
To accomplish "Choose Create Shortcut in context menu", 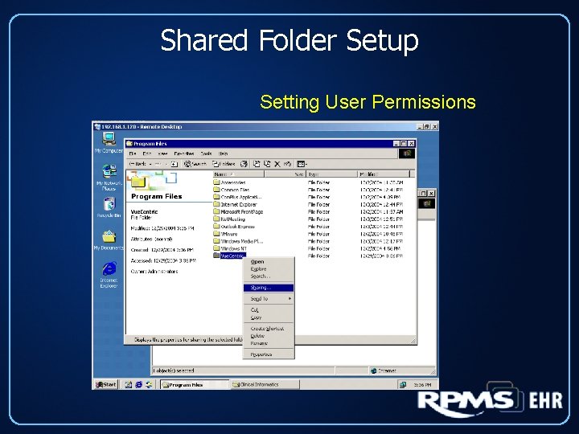I will pos(269,329).
